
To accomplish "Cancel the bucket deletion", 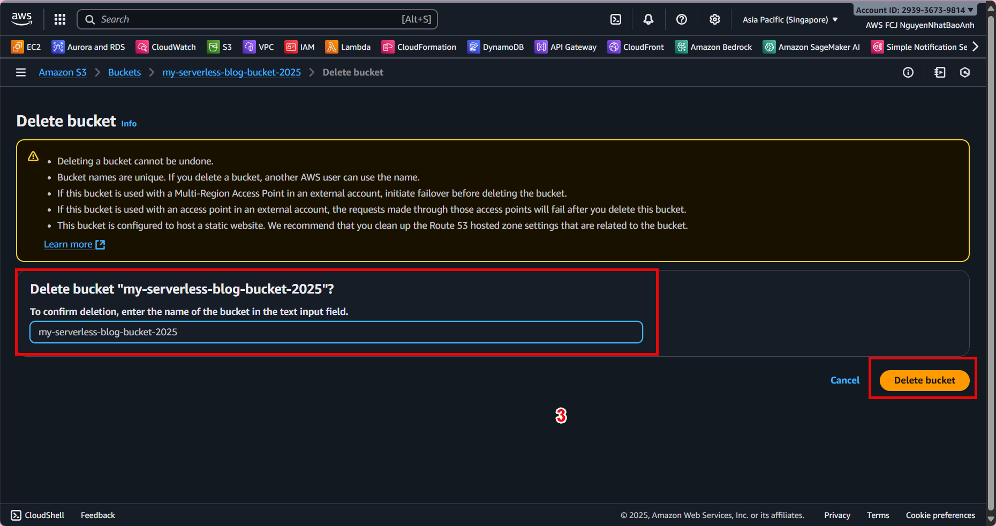I will pyautogui.click(x=845, y=380).
